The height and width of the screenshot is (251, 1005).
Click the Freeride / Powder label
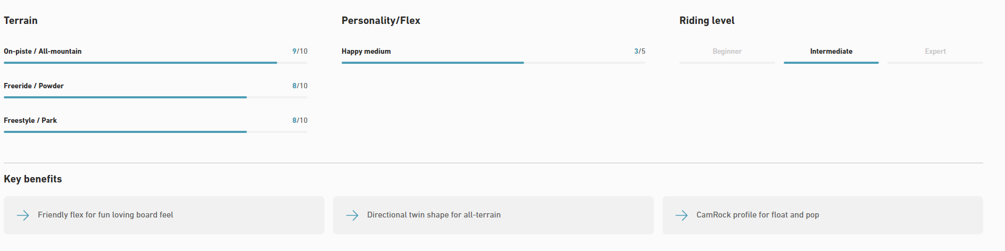[x=34, y=86]
